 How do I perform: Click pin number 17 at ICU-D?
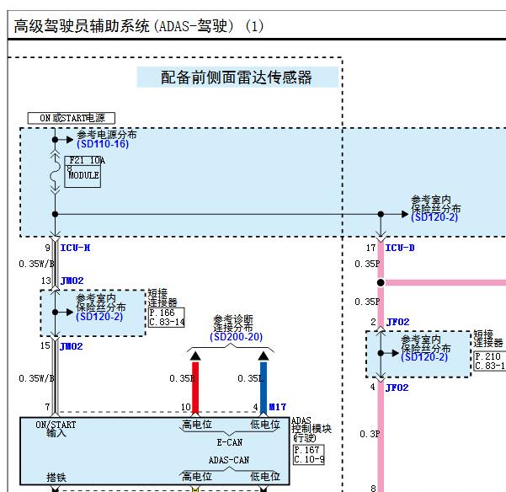click(x=370, y=248)
